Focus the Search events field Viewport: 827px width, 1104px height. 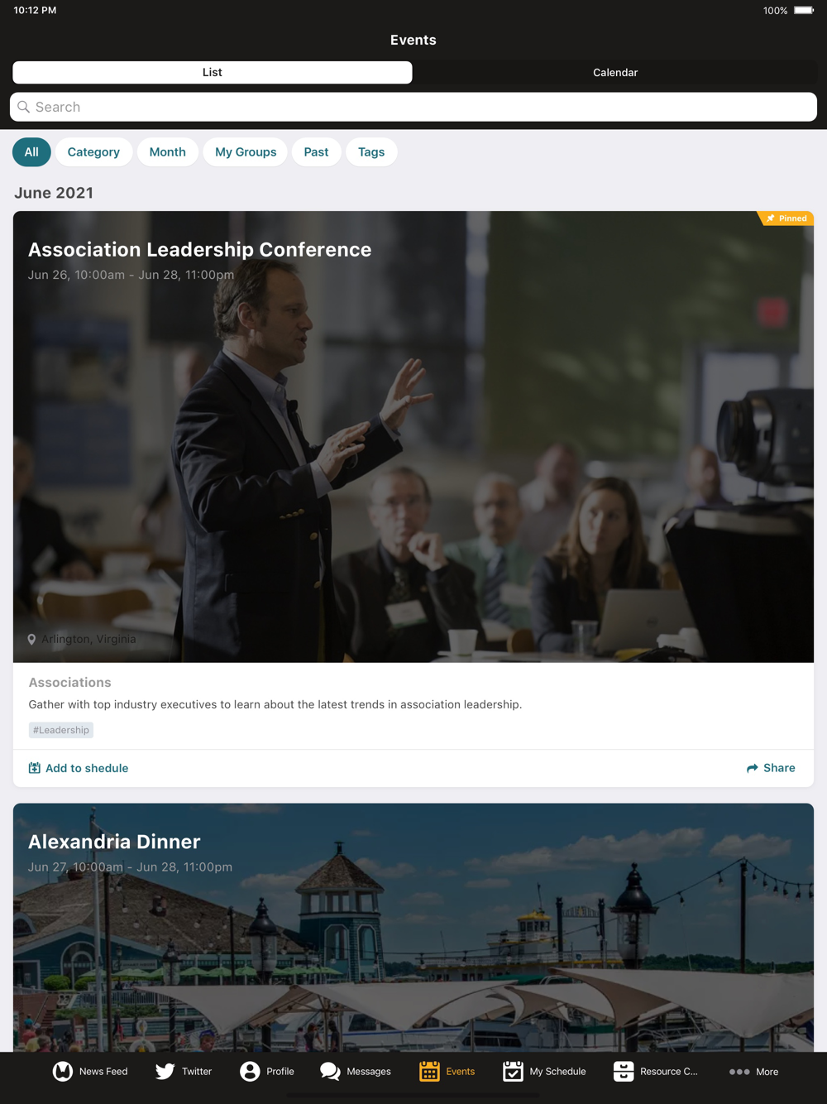[413, 107]
